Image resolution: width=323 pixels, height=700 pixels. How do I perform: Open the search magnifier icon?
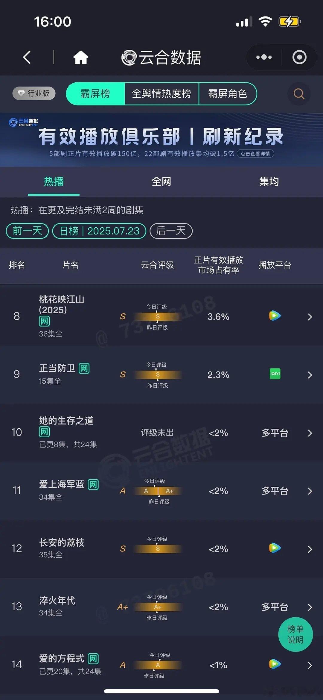299,94
